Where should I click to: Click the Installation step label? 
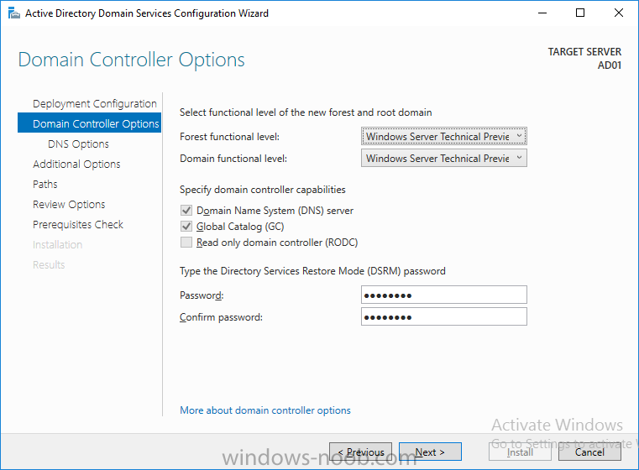57,245
